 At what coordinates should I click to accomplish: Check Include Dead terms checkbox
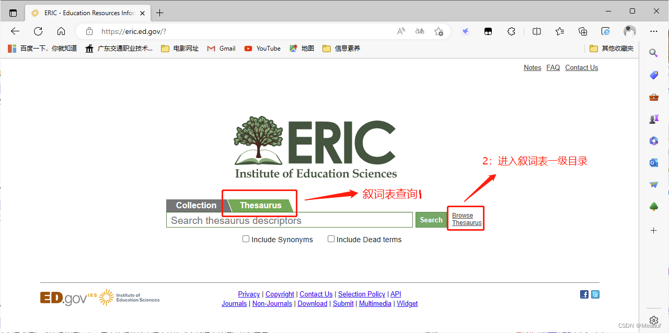[x=331, y=239]
